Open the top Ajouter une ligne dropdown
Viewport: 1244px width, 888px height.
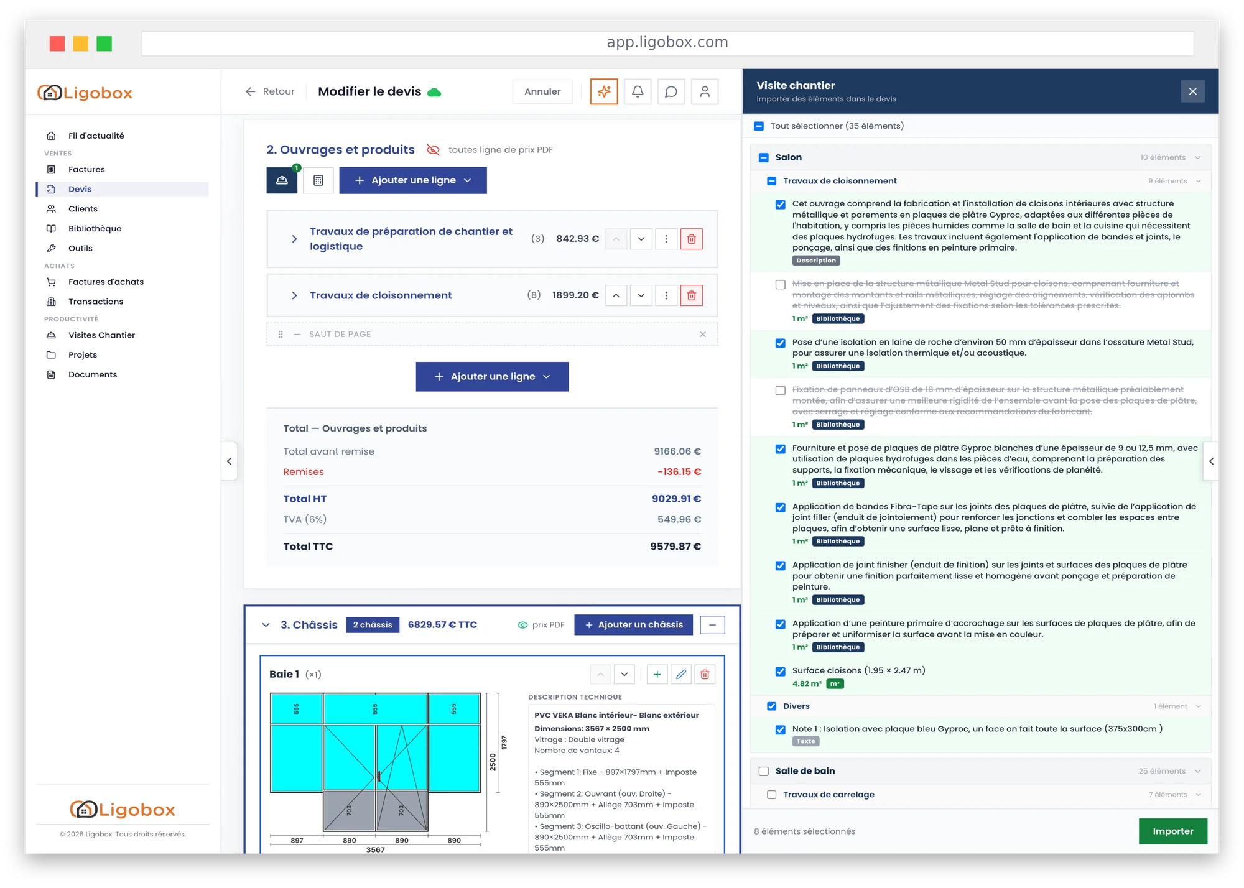click(x=413, y=180)
